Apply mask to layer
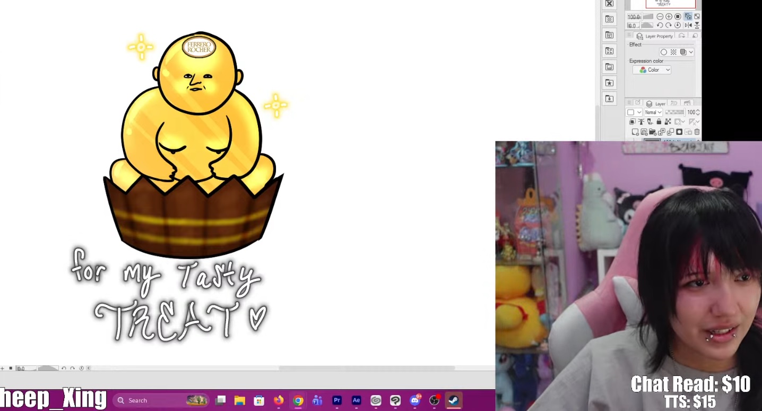The height and width of the screenshot is (411, 762). pyautogui.click(x=688, y=132)
